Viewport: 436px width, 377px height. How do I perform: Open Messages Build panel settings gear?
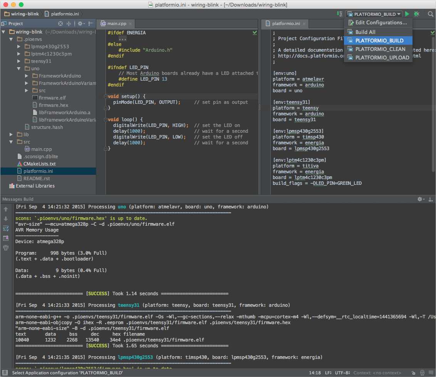pyautogui.click(x=421, y=199)
